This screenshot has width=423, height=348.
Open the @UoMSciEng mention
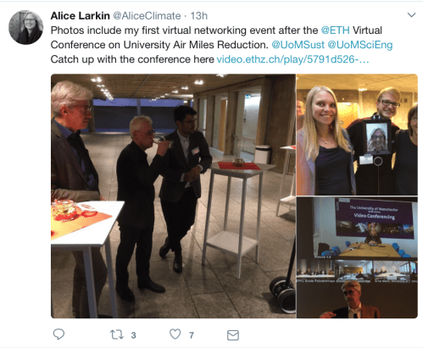tap(360, 45)
